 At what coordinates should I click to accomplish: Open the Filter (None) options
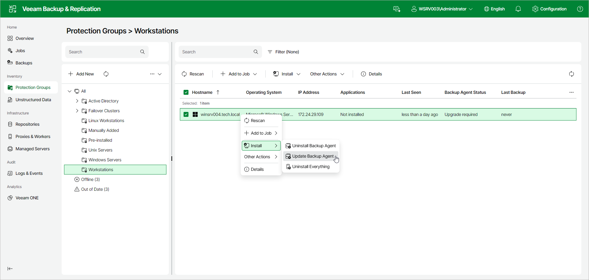[x=283, y=52]
